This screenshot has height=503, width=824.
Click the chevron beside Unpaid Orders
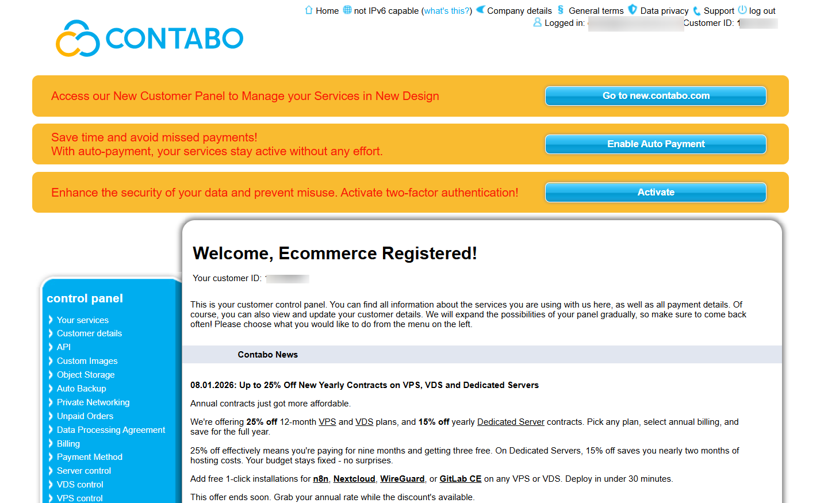51,416
